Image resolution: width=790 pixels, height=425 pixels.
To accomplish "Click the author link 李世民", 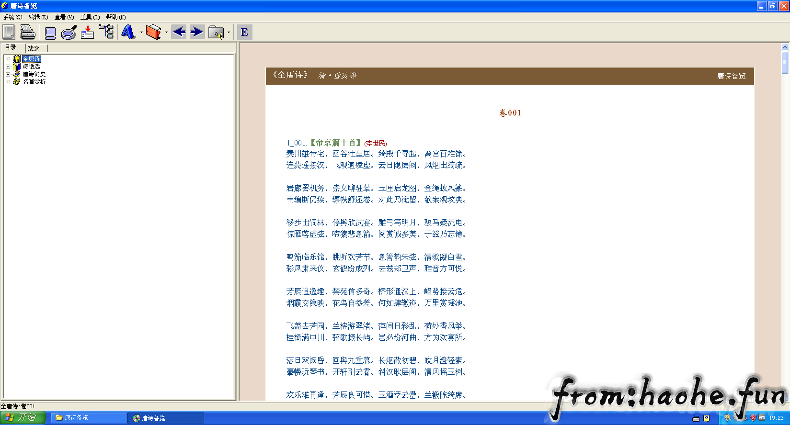I will 376,144.
